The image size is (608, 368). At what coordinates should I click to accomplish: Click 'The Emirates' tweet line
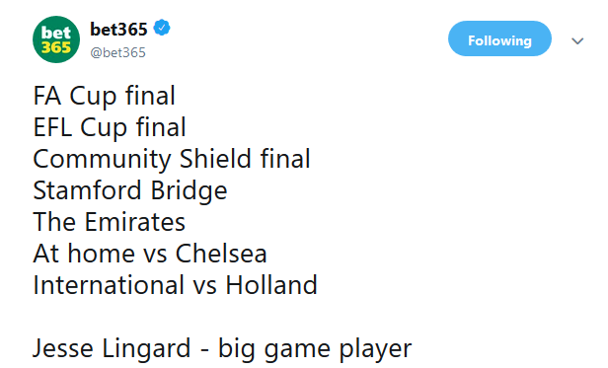(110, 222)
